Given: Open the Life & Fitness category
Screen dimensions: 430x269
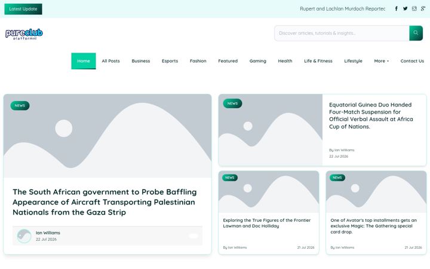Looking at the screenshot, I should pyautogui.click(x=318, y=61).
